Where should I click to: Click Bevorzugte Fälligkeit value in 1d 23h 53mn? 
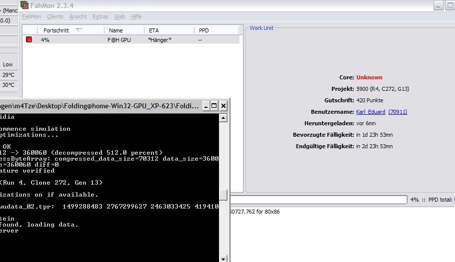pyautogui.click(x=374, y=135)
